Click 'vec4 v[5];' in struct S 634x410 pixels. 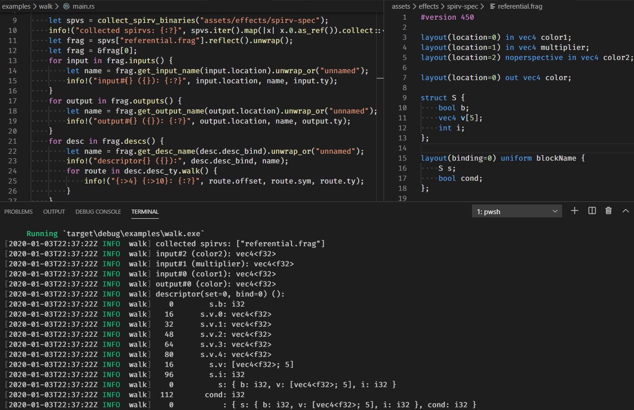pyautogui.click(x=461, y=118)
